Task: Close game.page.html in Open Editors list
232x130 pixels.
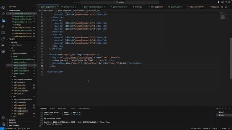Action: pyautogui.click(x=11, y=13)
